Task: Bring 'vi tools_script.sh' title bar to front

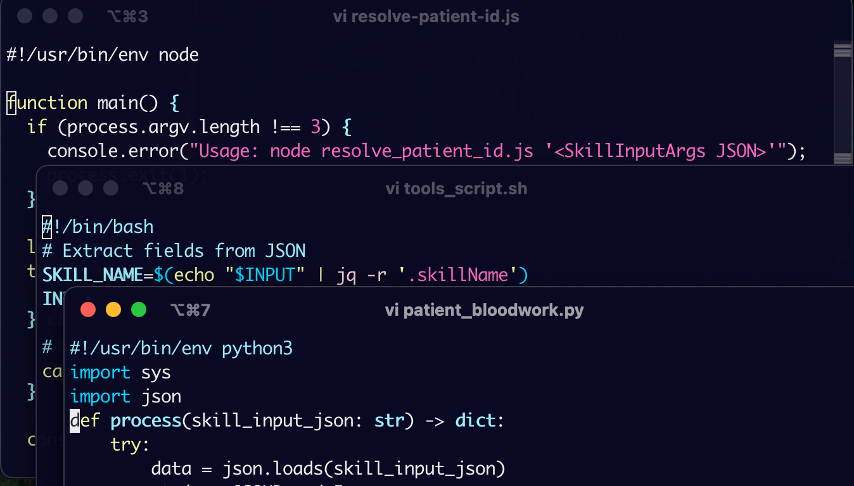Action: [x=456, y=189]
